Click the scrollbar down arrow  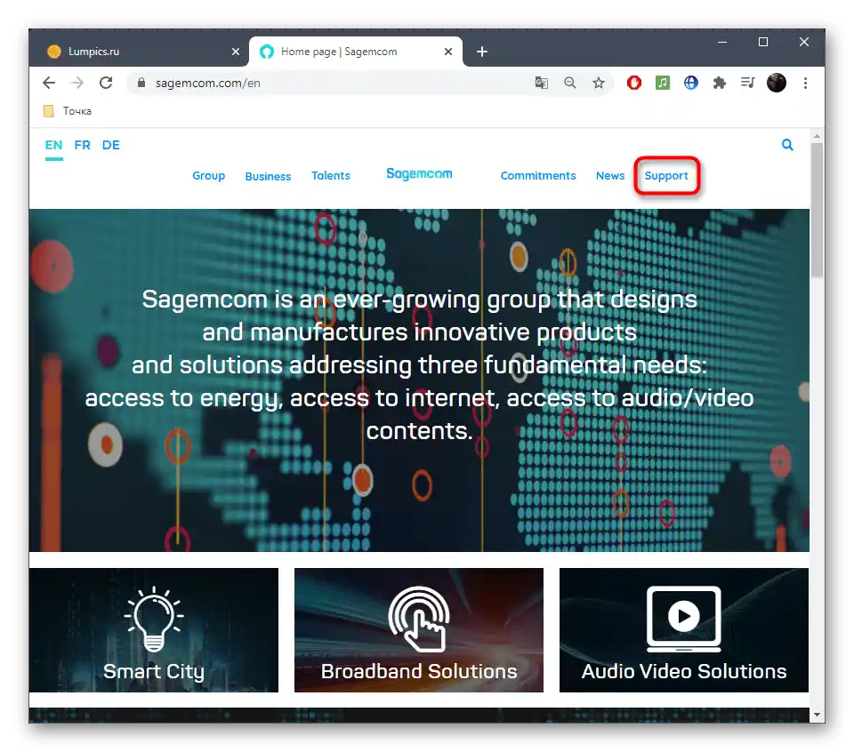click(817, 715)
